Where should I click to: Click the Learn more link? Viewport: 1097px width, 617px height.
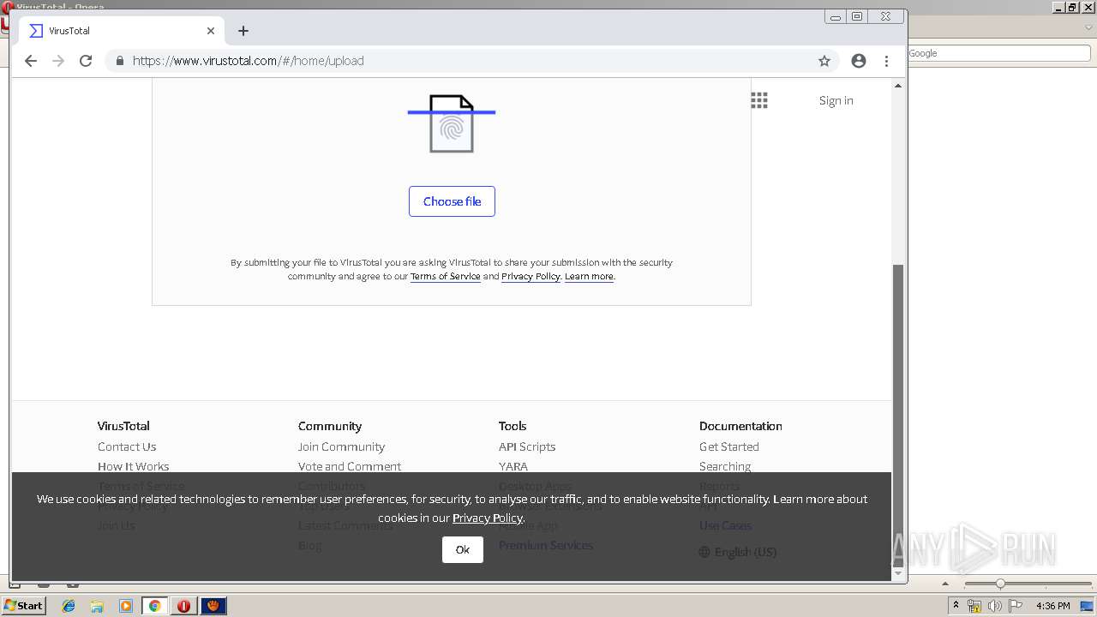click(589, 276)
